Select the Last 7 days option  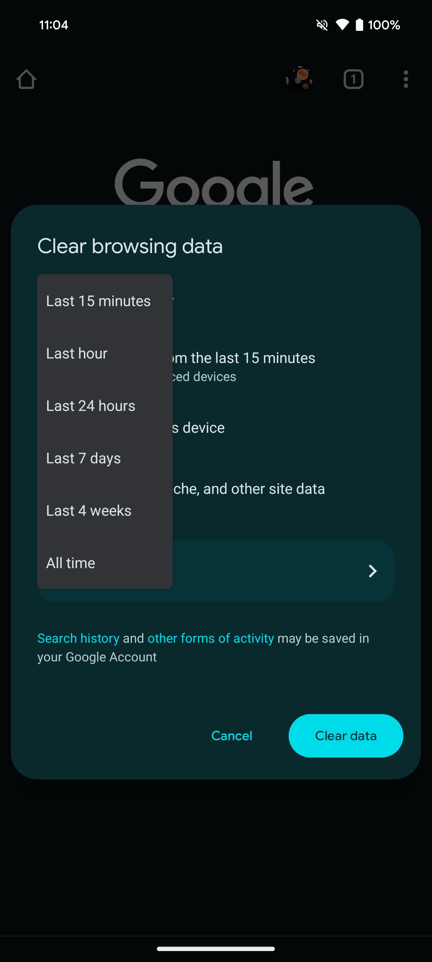(x=83, y=458)
